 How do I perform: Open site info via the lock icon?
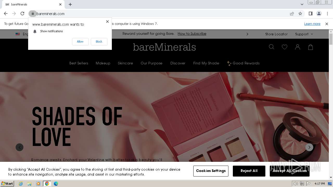click(33, 14)
